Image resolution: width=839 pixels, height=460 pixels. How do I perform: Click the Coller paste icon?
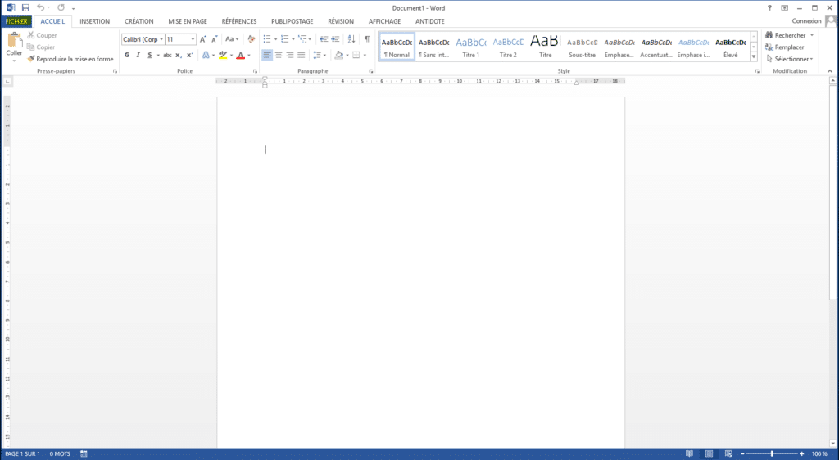coord(15,41)
